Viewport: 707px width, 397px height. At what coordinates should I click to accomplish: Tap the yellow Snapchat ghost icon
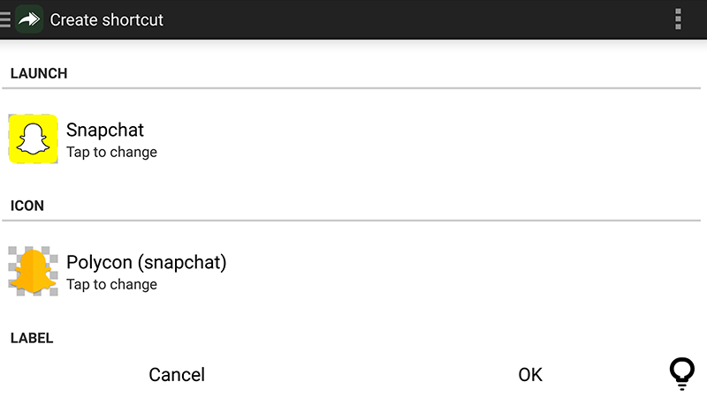click(x=33, y=139)
